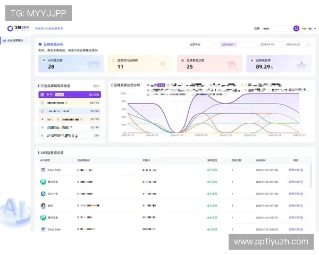
Task: Click the 飞酷GEO logo
Action: (x=18, y=28)
